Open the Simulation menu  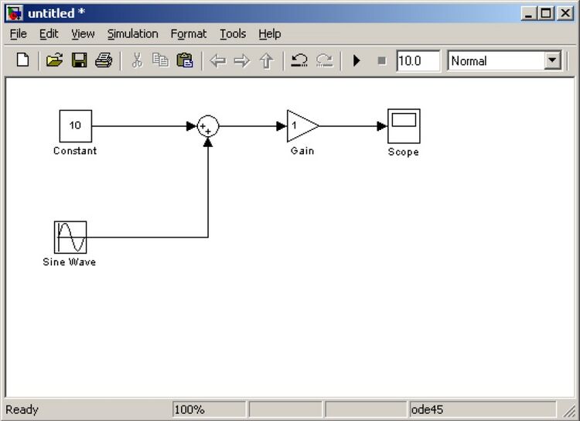click(x=132, y=34)
